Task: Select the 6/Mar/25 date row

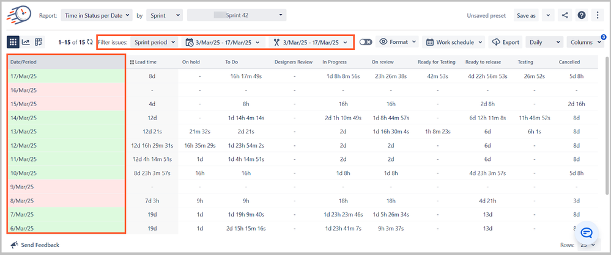Action: (x=67, y=228)
